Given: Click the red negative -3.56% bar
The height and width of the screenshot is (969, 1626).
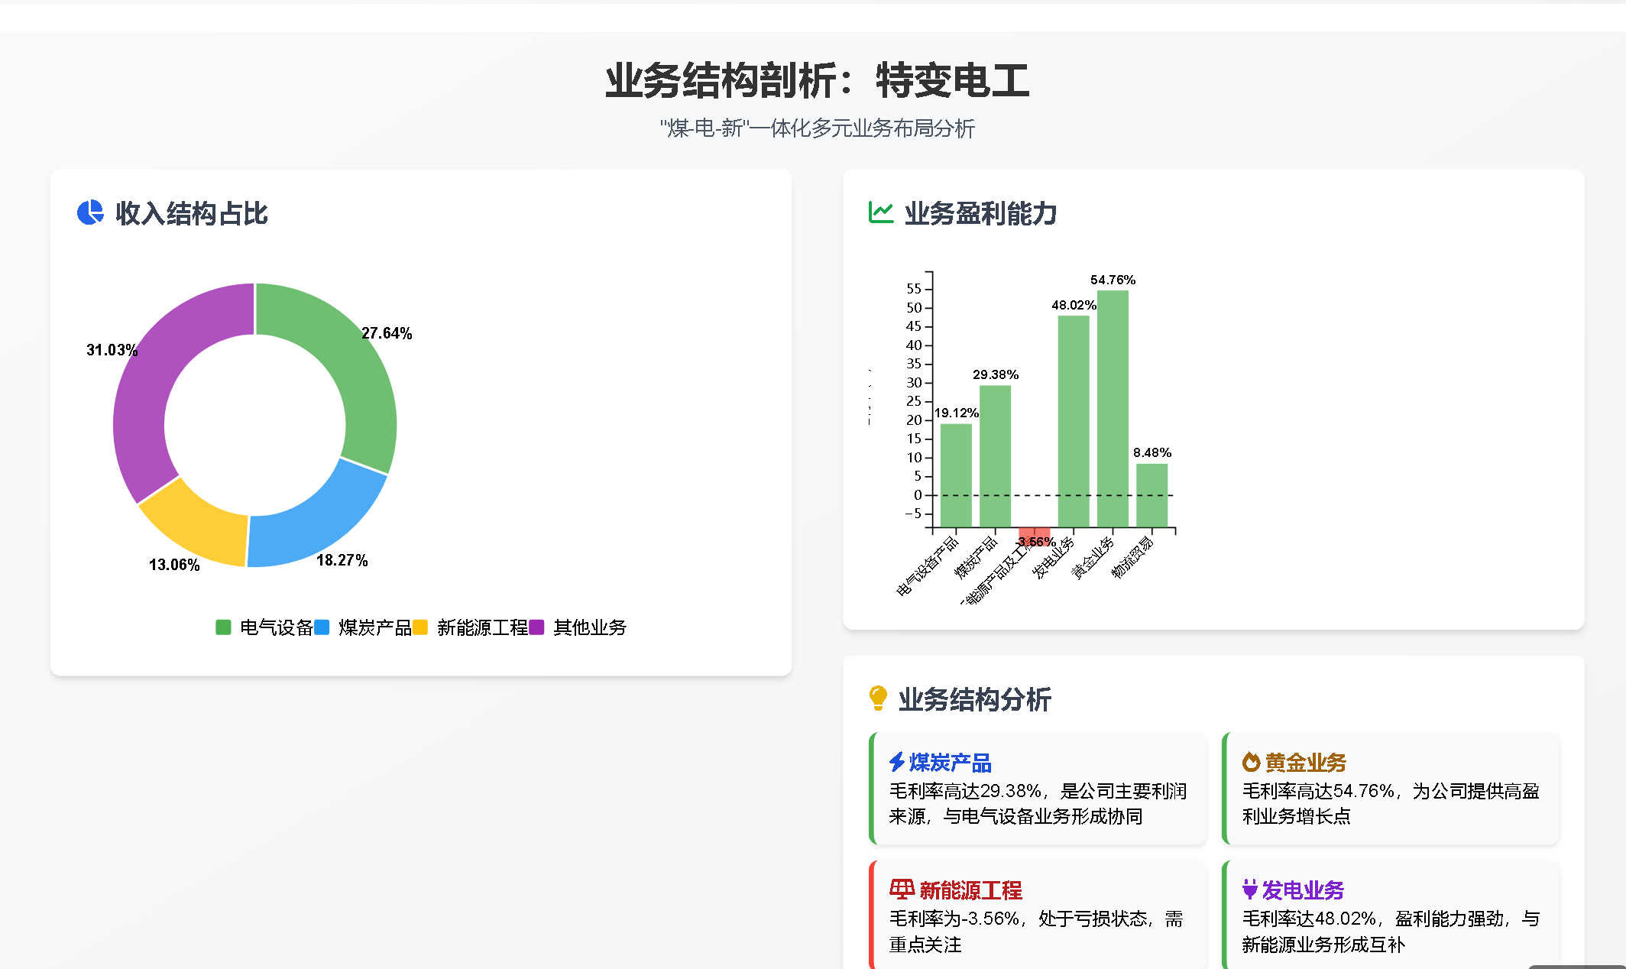Looking at the screenshot, I should [x=1034, y=533].
